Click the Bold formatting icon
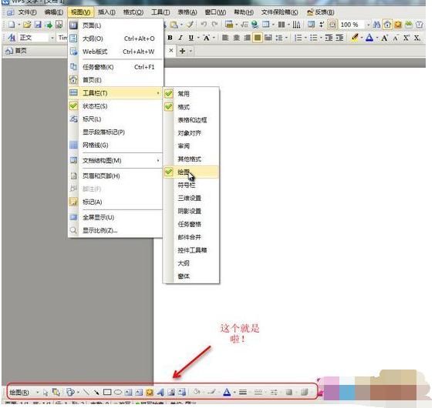This screenshot has height=408, width=435. (170, 38)
